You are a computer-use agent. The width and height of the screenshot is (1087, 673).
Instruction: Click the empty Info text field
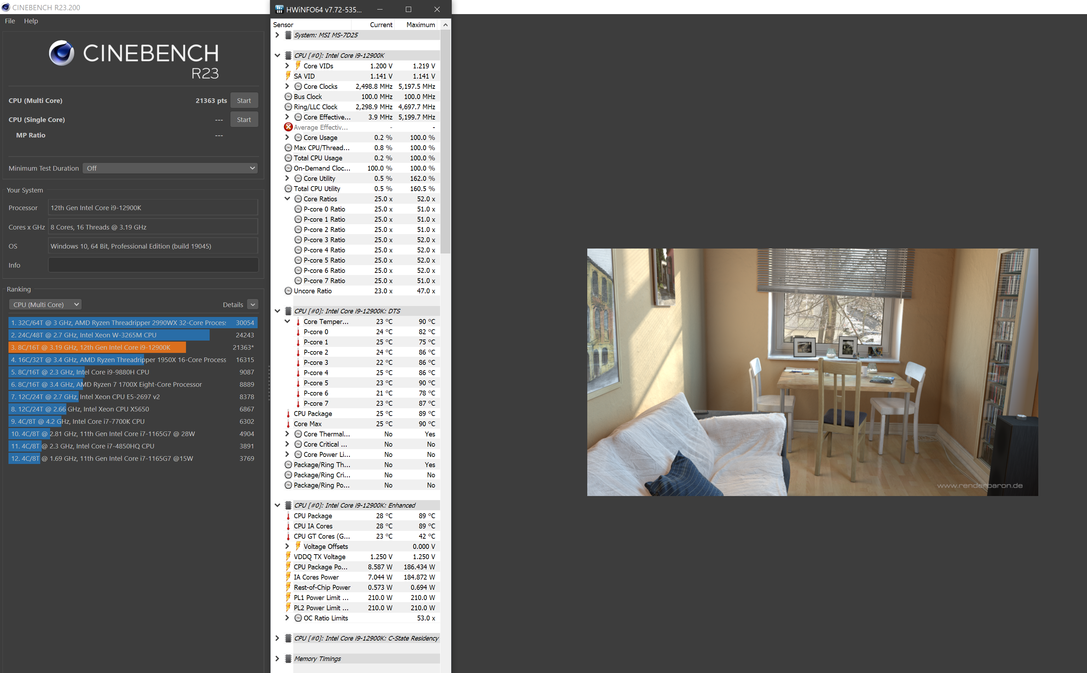pyautogui.click(x=153, y=265)
